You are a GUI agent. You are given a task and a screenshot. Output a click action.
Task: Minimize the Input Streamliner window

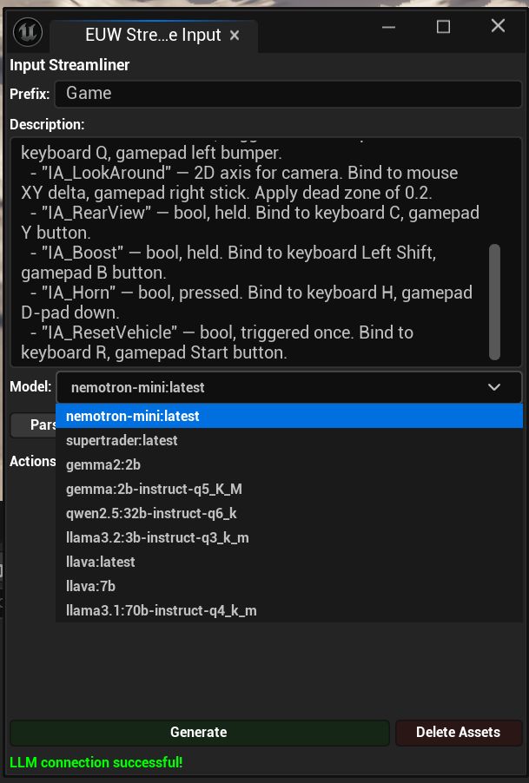(x=388, y=27)
